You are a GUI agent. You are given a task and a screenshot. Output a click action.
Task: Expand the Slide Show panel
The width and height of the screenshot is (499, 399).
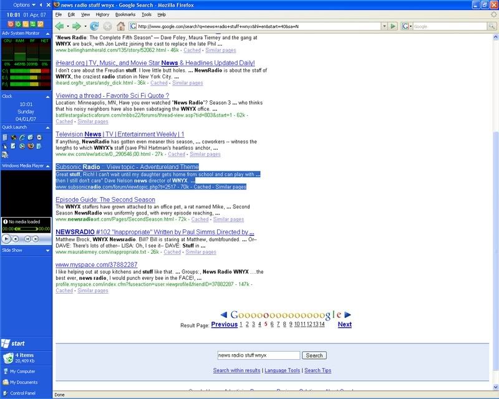click(x=46, y=250)
